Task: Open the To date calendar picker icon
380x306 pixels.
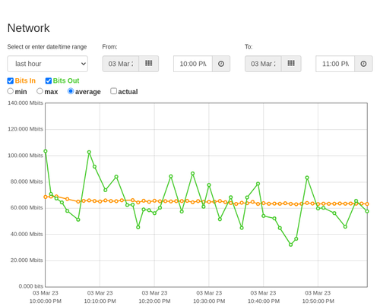Action: pos(291,64)
